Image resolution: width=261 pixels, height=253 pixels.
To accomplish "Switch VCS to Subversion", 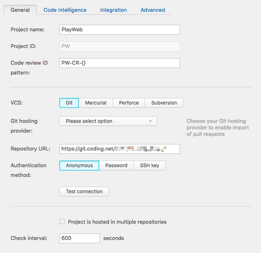I will [164, 103].
